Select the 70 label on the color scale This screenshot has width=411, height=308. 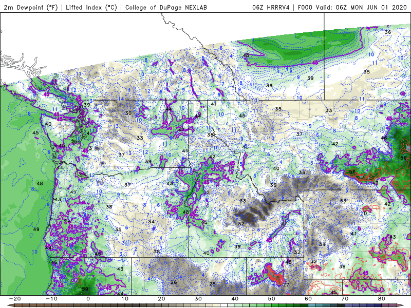[x=345, y=299]
